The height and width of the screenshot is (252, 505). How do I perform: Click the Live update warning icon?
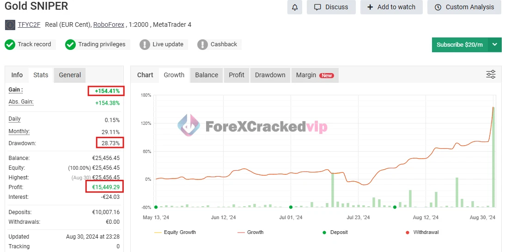pyautogui.click(x=145, y=45)
